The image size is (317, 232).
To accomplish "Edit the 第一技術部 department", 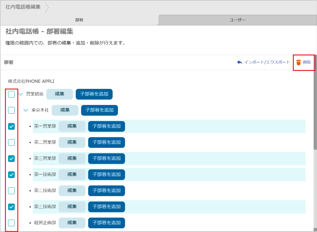I will (x=72, y=174).
